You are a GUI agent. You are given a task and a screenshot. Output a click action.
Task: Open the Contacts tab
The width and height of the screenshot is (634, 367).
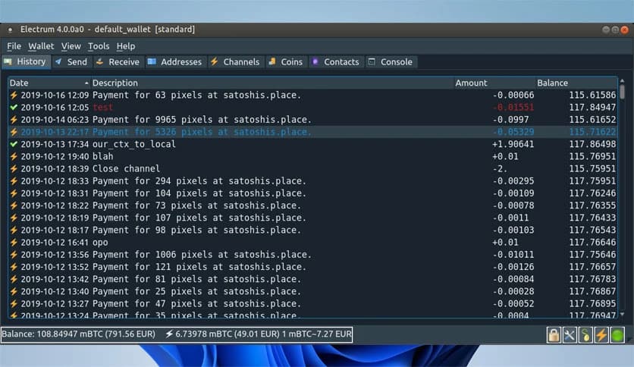point(336,62)
